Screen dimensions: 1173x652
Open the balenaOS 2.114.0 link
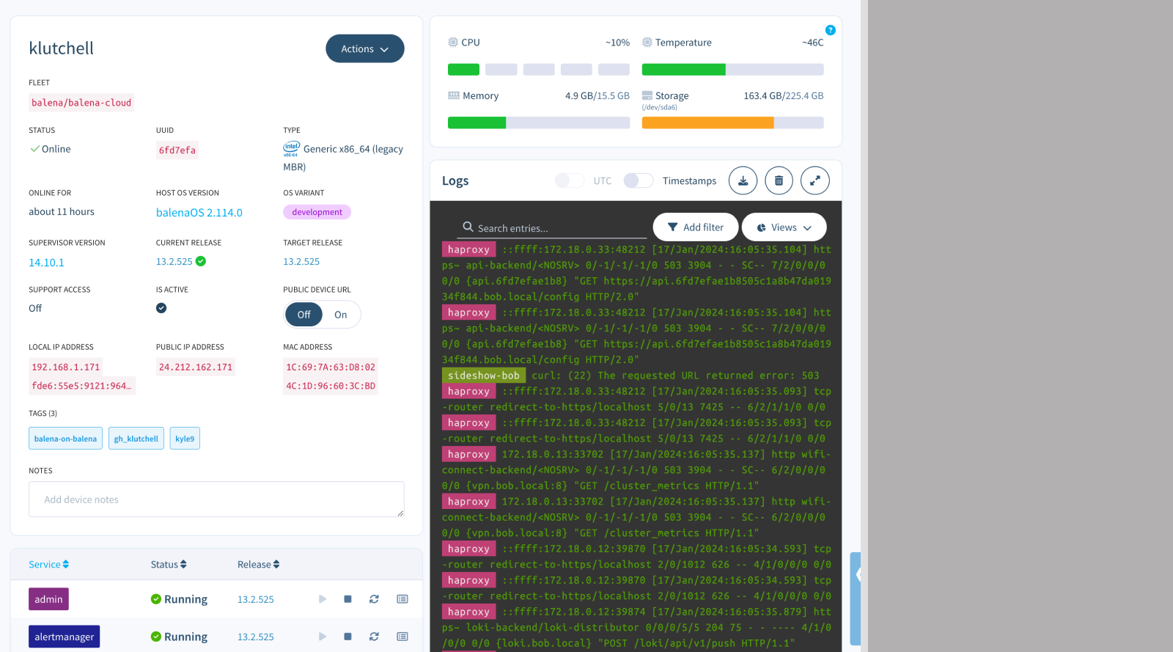click(199, 213)
